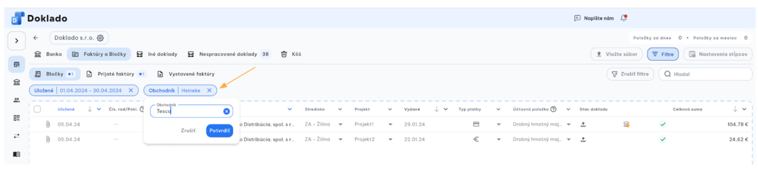
Task: Click green check status in 104,78 € row
Action: tap(663, 124)
